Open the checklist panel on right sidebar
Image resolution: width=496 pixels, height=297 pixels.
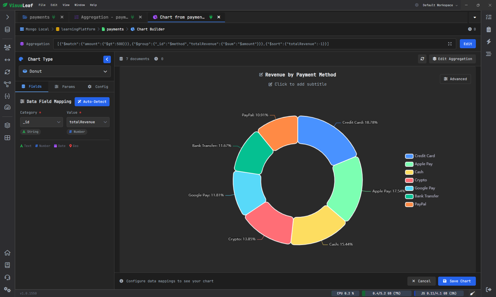pos(489,17)
